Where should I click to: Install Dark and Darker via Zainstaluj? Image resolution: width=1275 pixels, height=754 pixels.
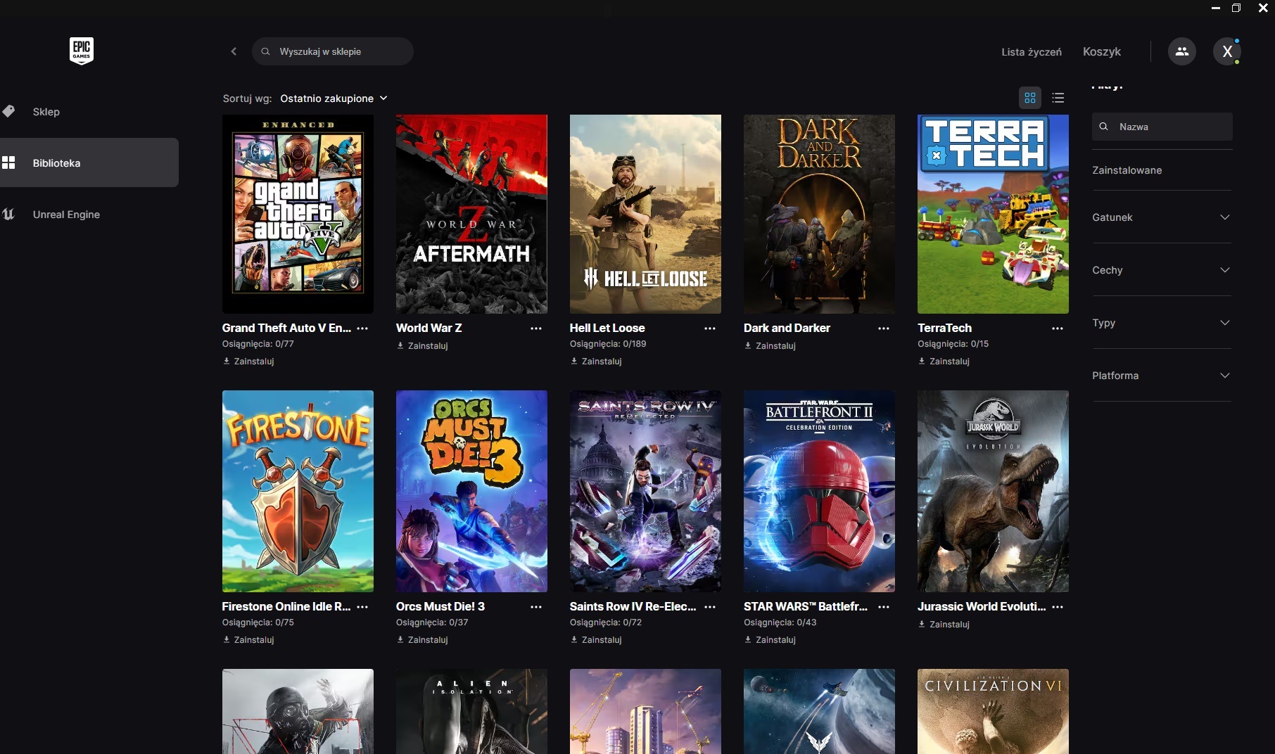(770, 346)
